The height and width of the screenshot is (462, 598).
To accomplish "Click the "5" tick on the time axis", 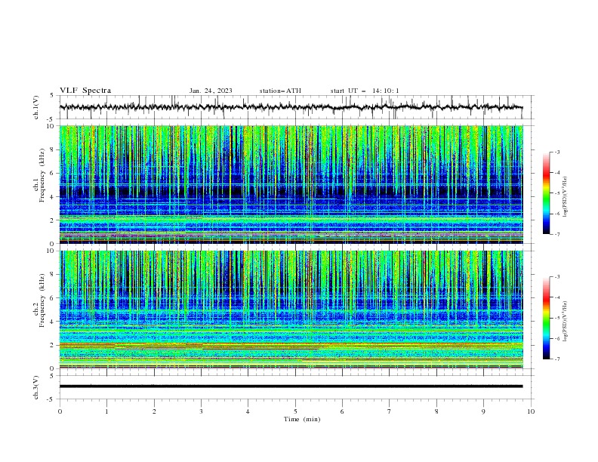I will (295, 411).
